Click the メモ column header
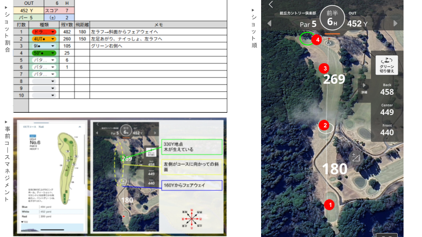Screen dimensions: 422x237 click(x=158, y=25)
